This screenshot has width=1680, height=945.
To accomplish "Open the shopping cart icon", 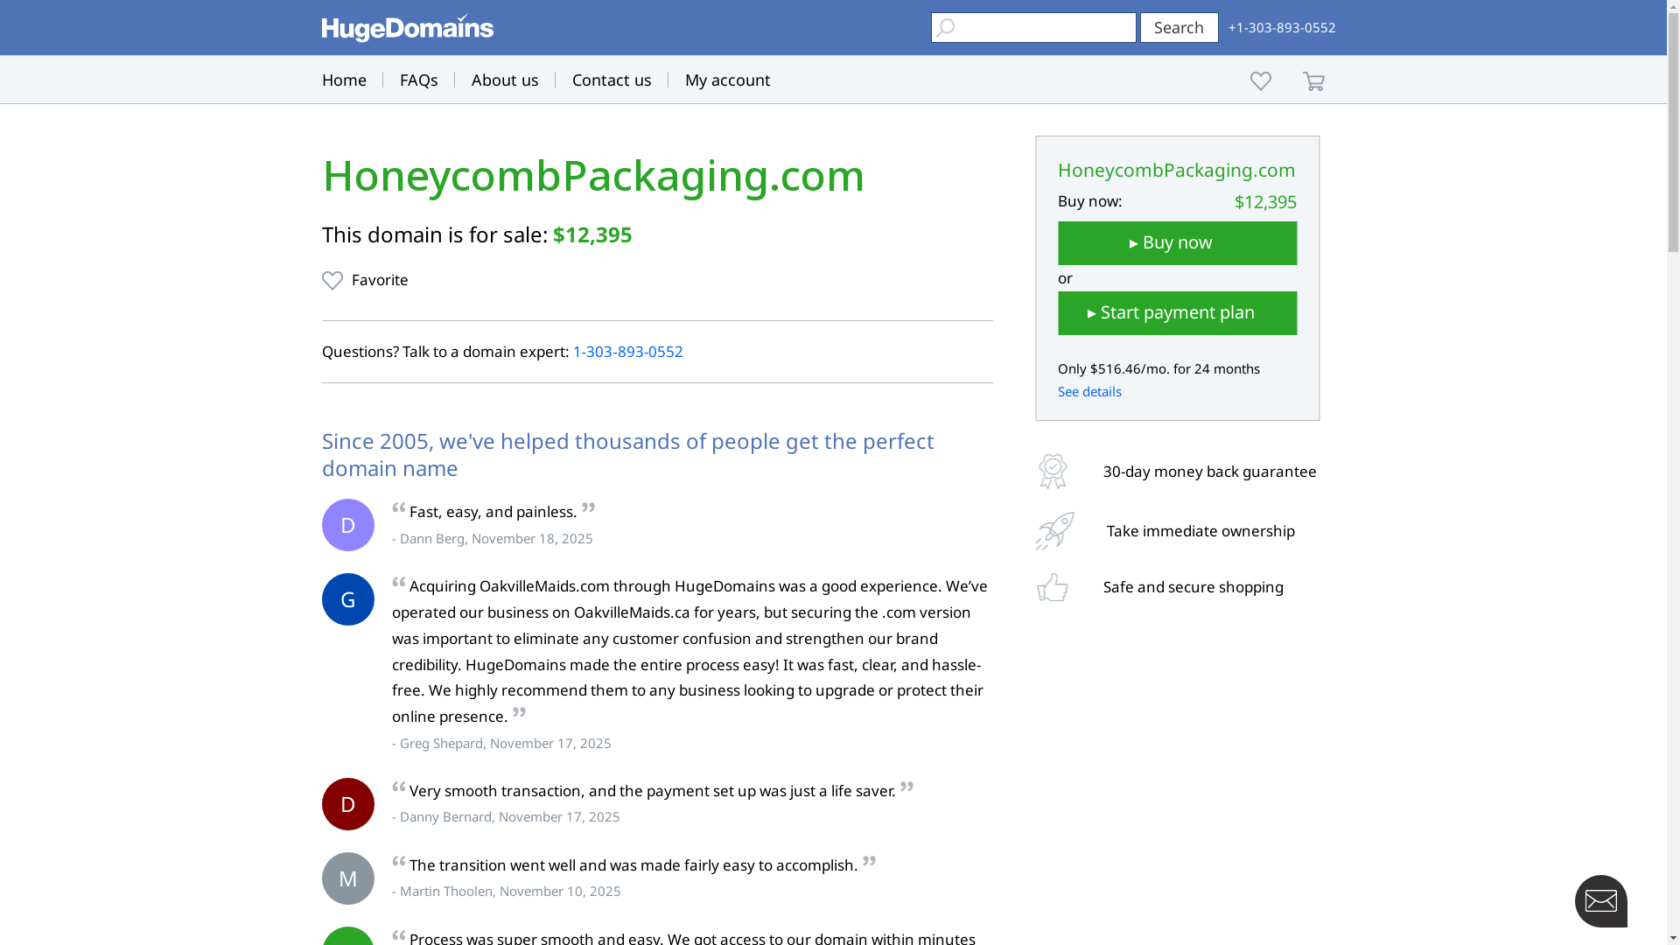I will 1313,81.
